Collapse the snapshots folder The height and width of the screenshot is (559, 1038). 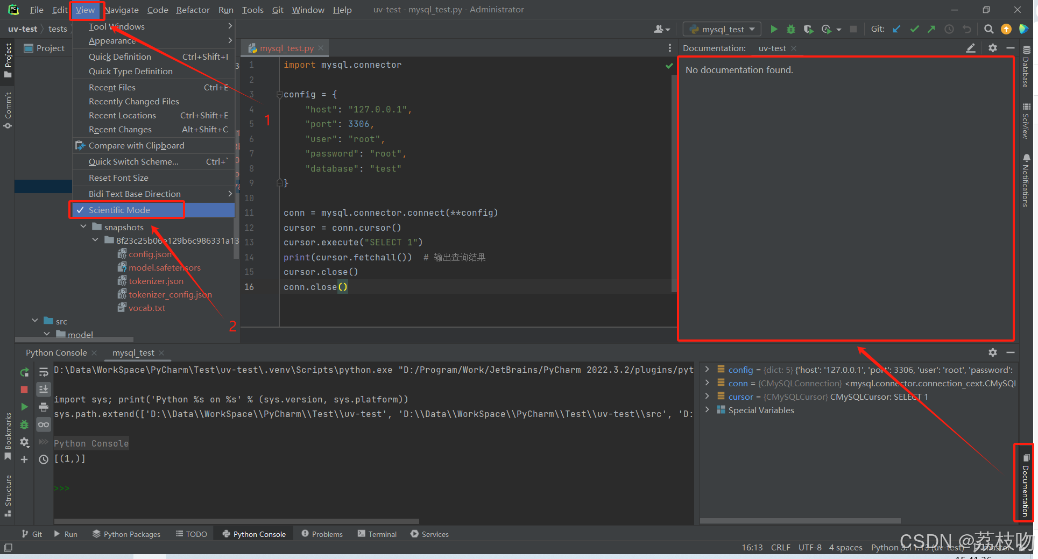pos(83,227)
